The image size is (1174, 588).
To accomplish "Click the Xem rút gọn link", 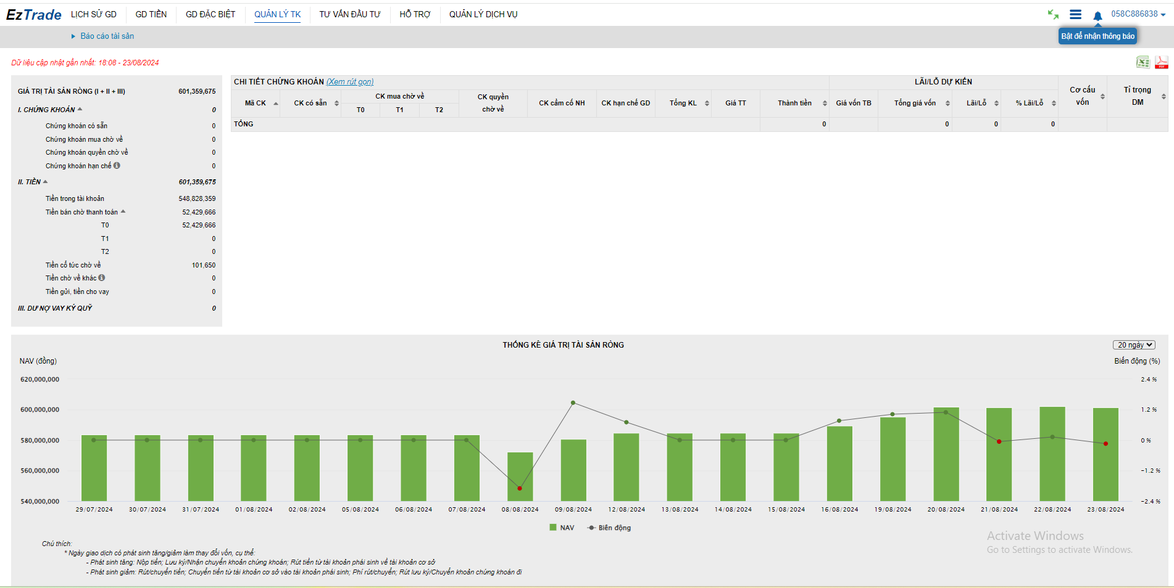I will pos(350,82).
